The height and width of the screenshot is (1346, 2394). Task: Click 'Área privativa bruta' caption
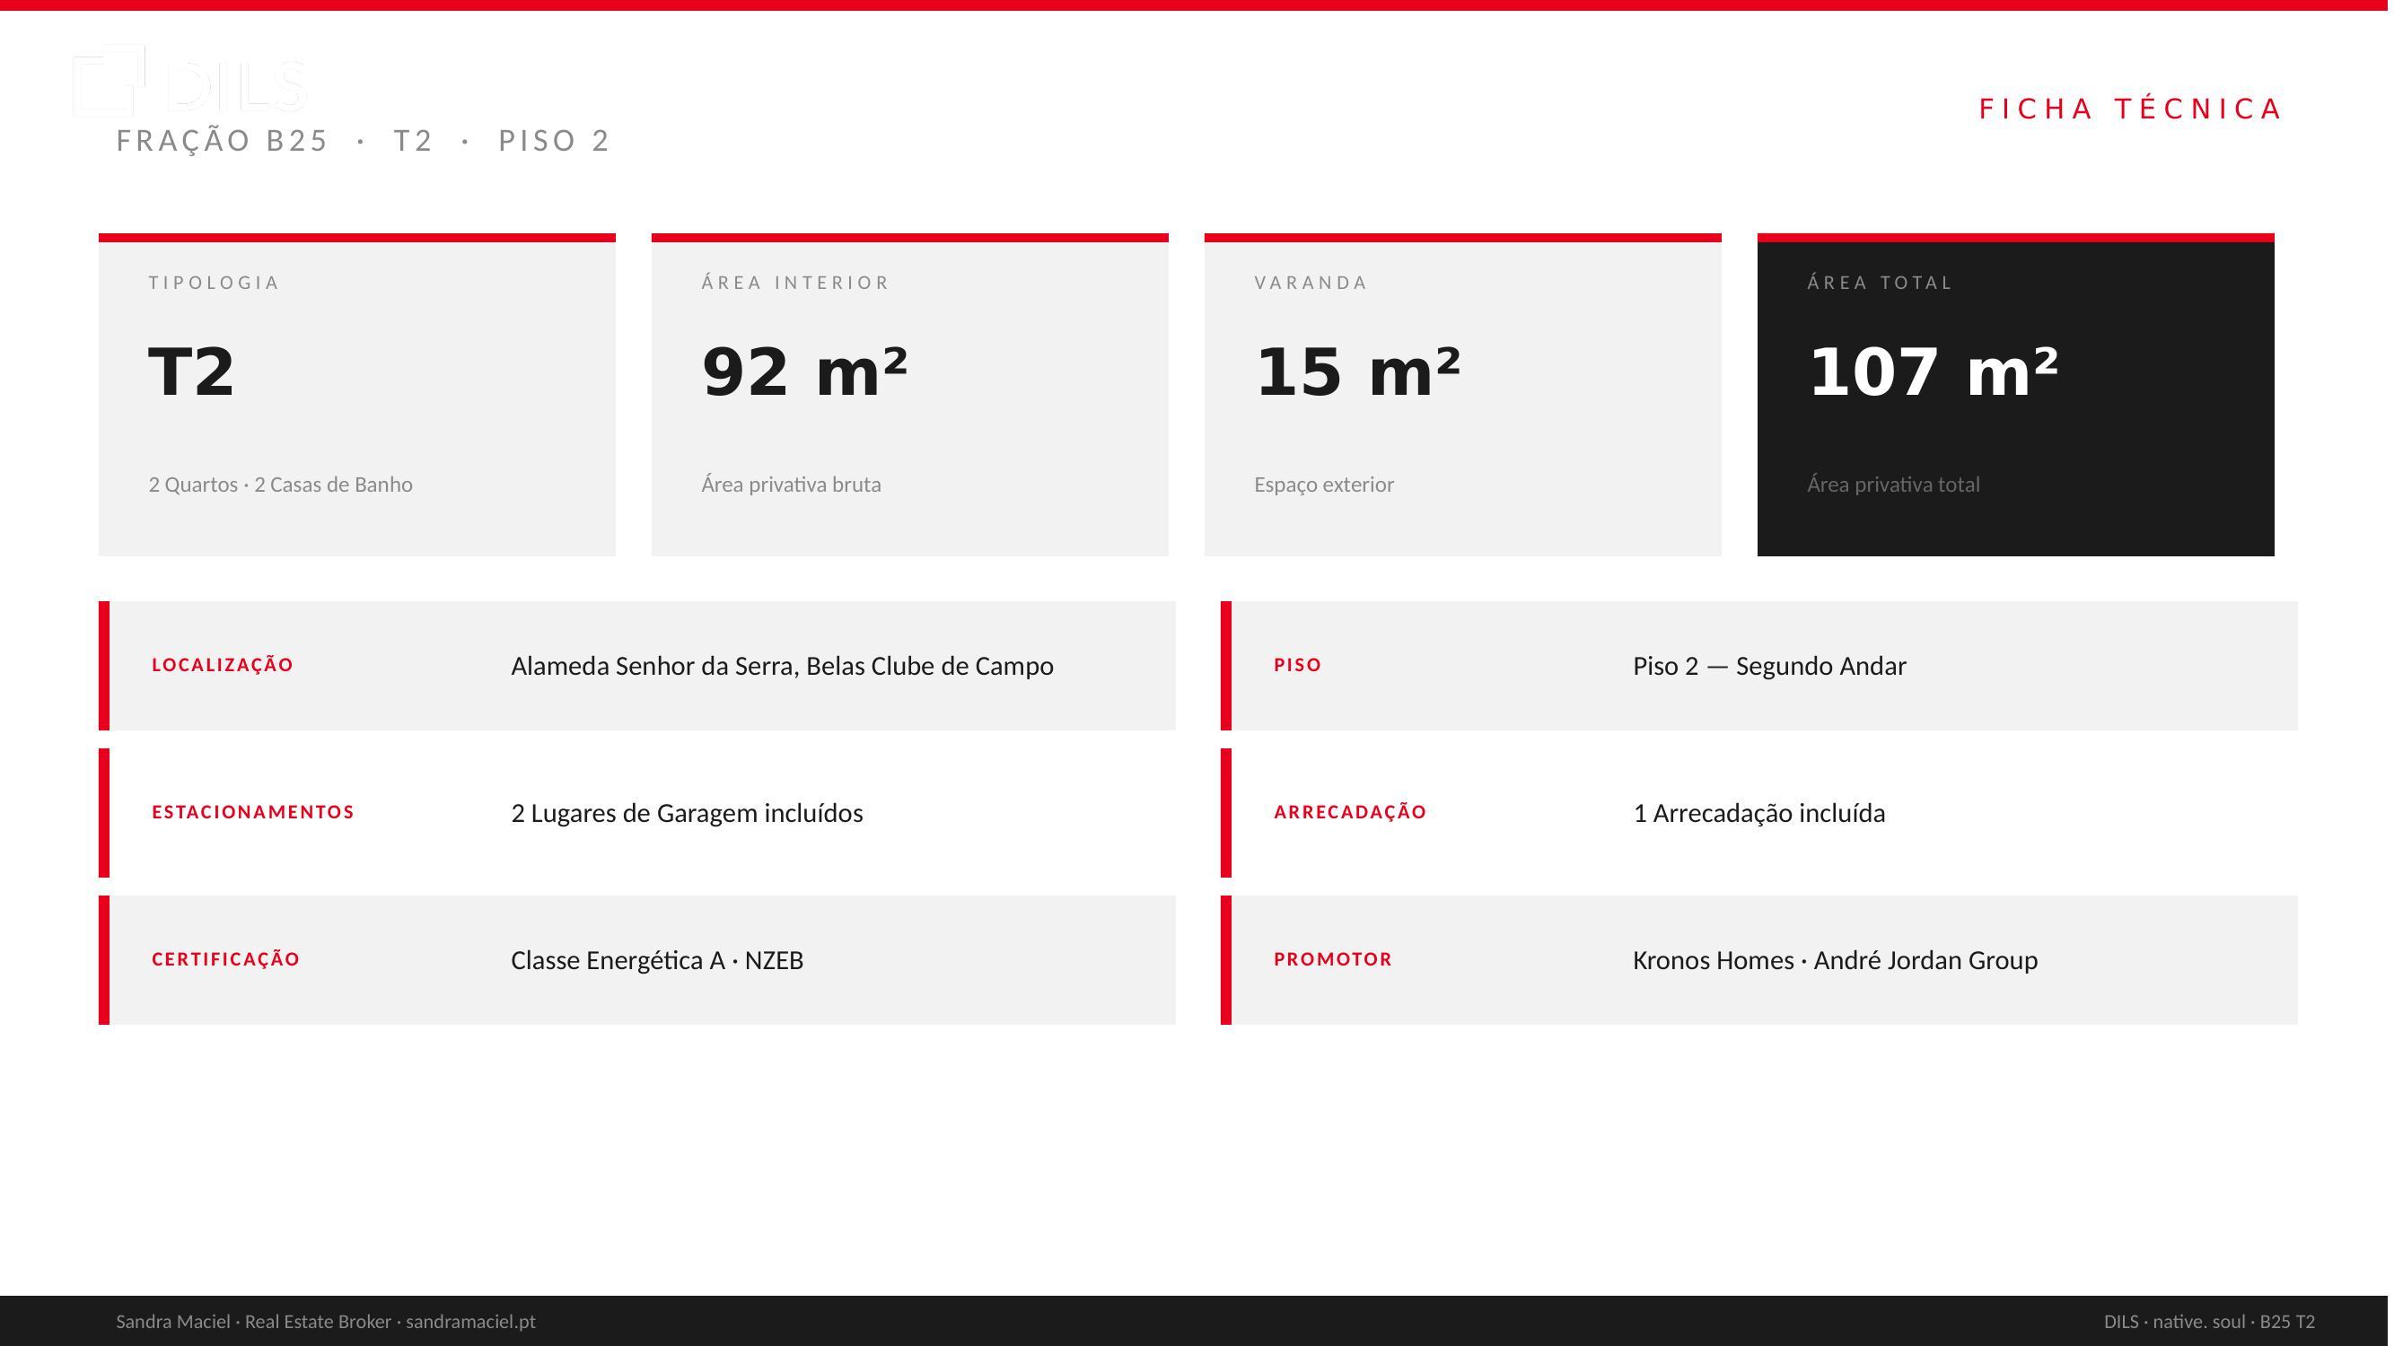pyautogui.click(x=791, y=485)
